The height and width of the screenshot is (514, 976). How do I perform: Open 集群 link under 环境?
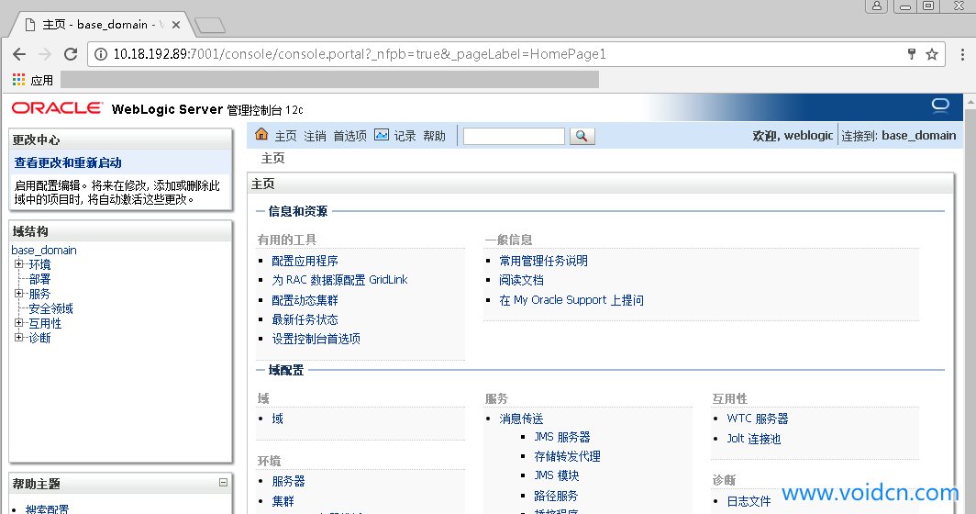tap(283, 501)
